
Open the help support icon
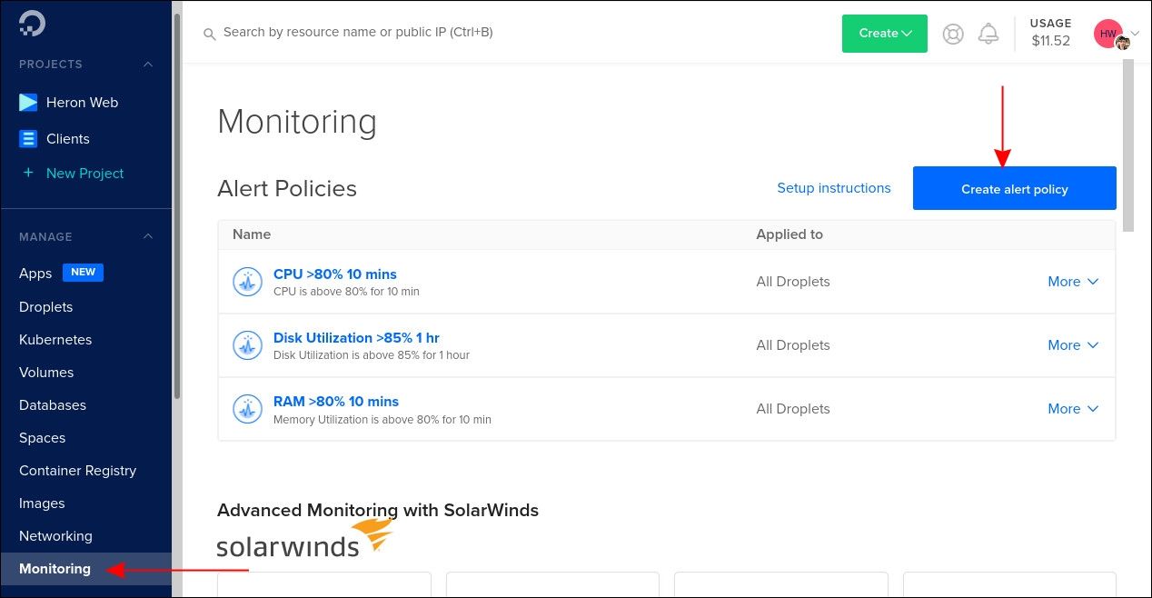click(x=952, y=33)
